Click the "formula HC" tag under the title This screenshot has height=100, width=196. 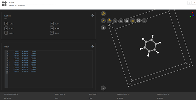(13, 6)
